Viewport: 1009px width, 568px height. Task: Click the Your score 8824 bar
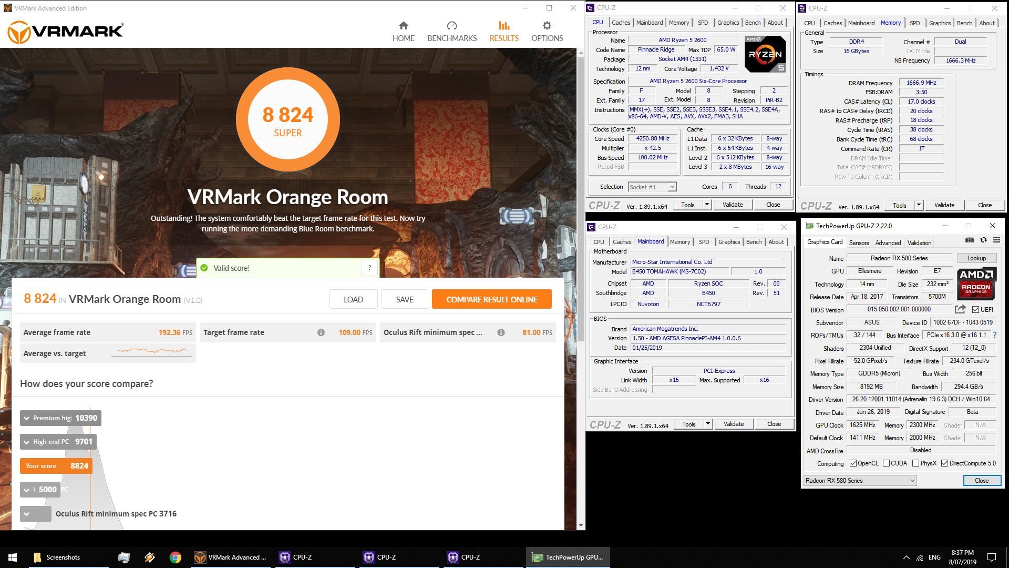56,466
